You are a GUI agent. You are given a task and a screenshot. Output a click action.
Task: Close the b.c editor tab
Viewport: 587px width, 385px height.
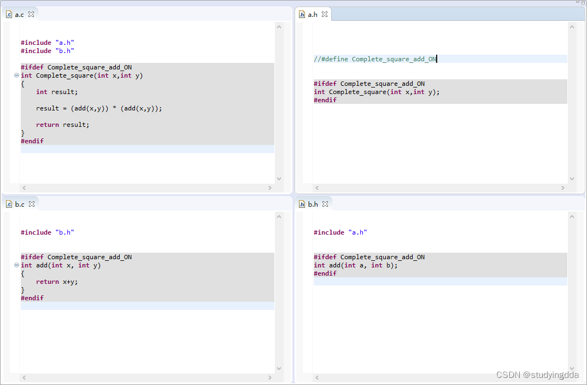point(32,204)
